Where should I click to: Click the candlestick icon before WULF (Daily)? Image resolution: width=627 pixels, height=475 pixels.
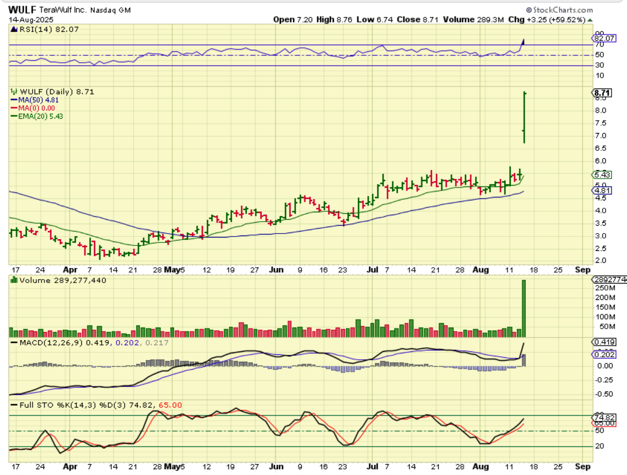coord(14,92)
